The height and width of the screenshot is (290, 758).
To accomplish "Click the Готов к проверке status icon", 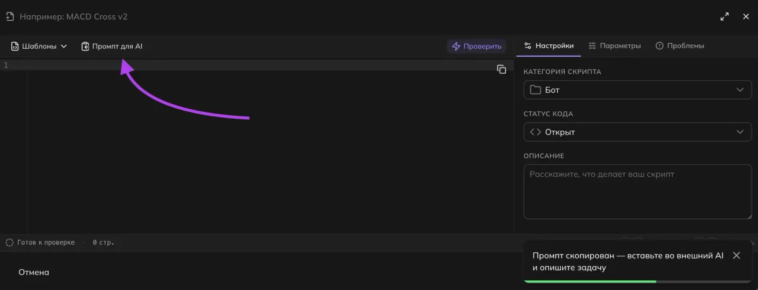I will [x=9, y=242].
